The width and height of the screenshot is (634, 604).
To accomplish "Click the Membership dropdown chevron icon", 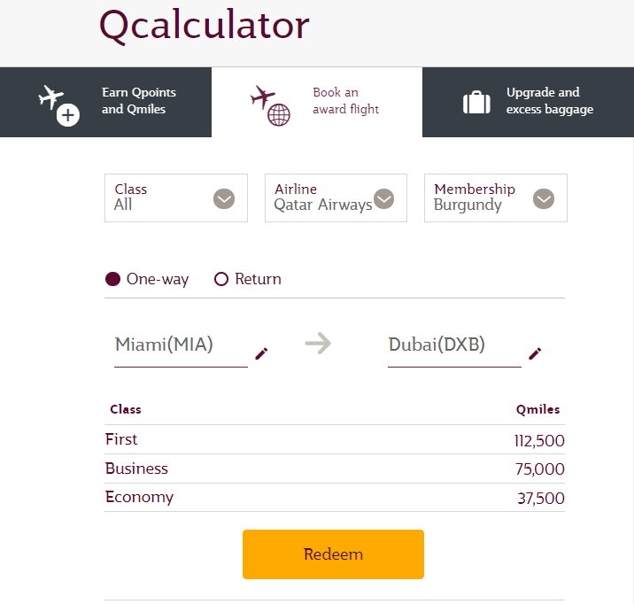I will [544, 199].
